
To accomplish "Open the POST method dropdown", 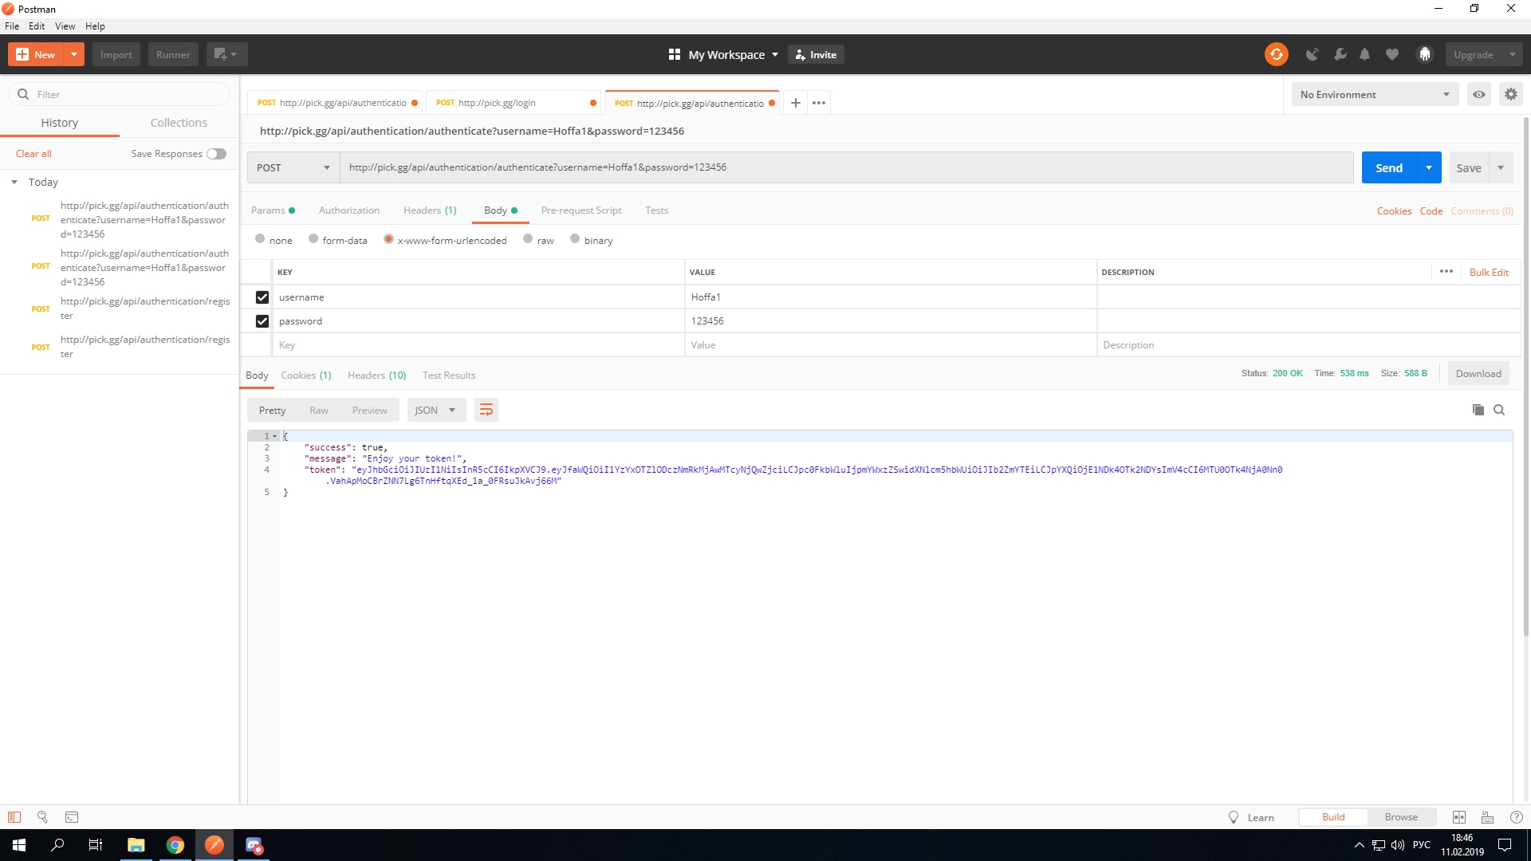I will coord(293,167).
